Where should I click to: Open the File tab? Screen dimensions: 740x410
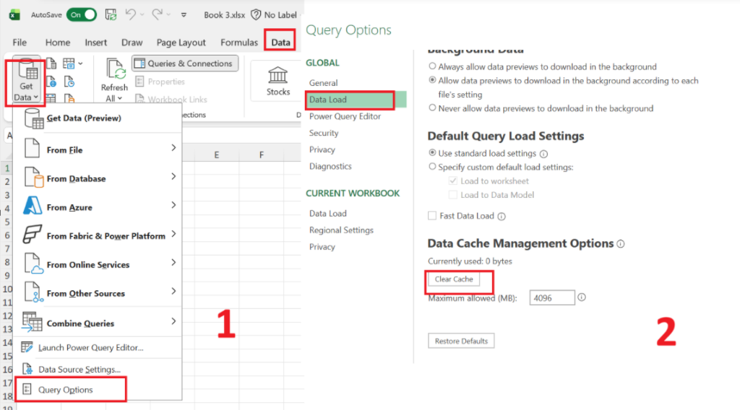click(20, 43)
